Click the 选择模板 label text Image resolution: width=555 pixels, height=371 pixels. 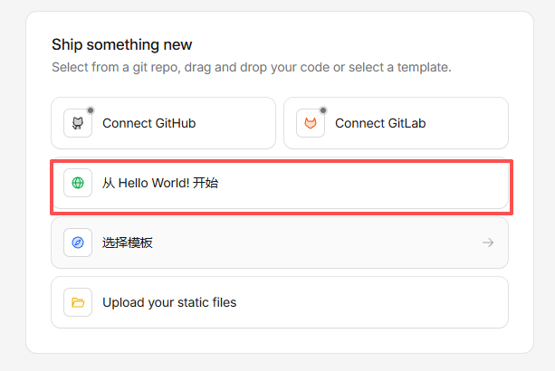click(x=128, y=243)
